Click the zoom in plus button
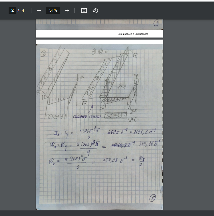This screenshot has height=216, width=214. point(67,10)
